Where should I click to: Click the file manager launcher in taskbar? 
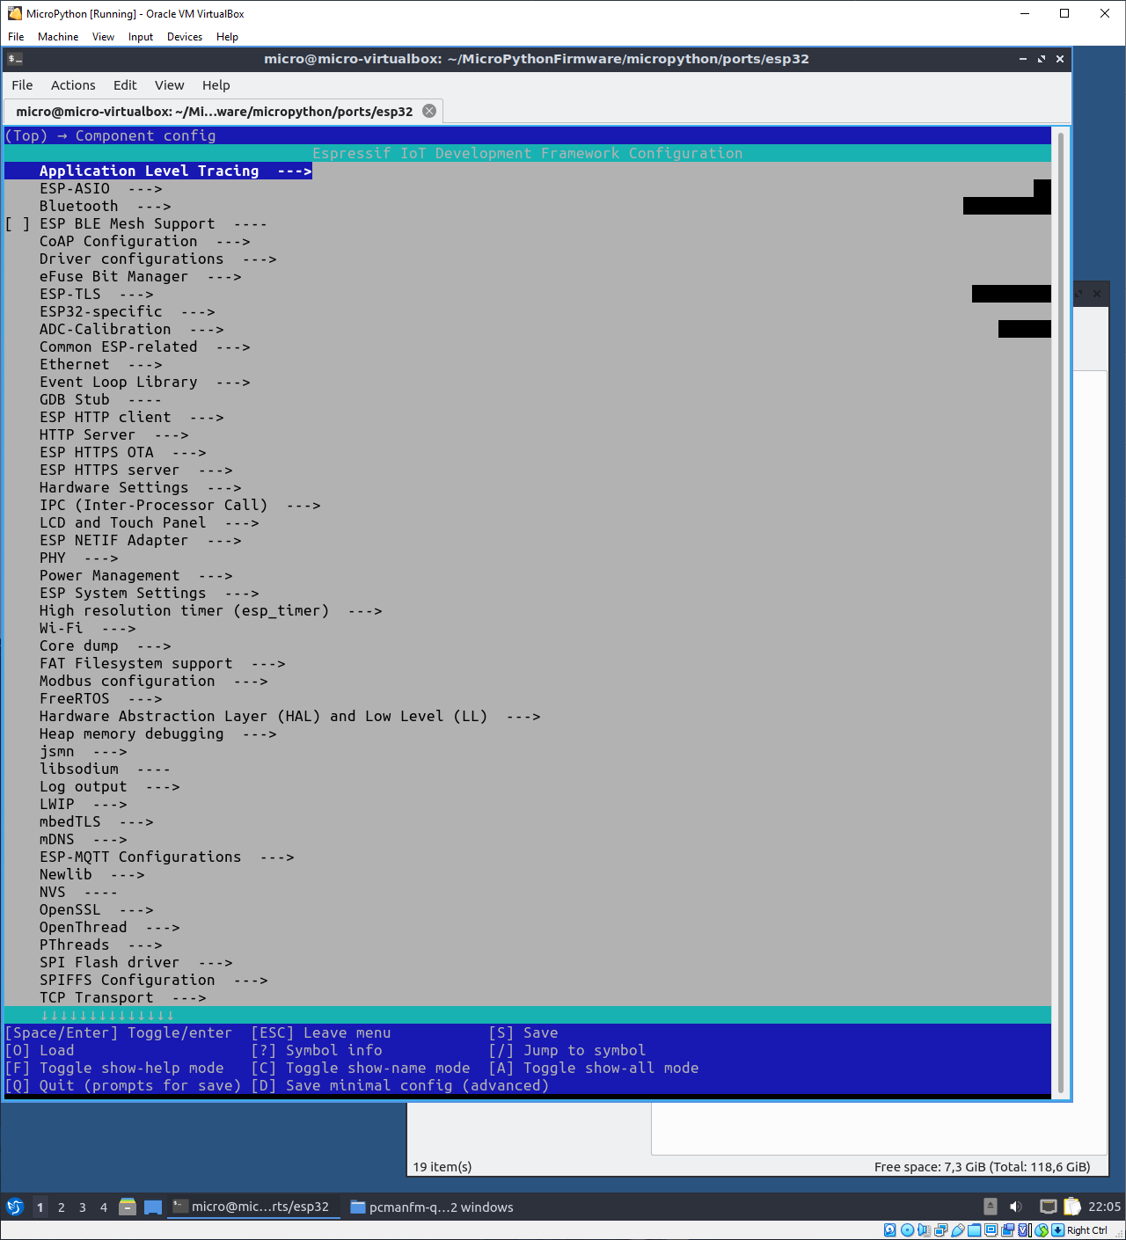point(128,1207)
